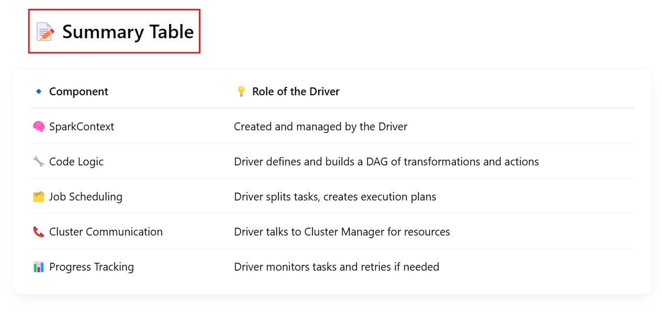Select the Cluster Communication label
Viewport: 662px width, 313px height.
(106, 232)
